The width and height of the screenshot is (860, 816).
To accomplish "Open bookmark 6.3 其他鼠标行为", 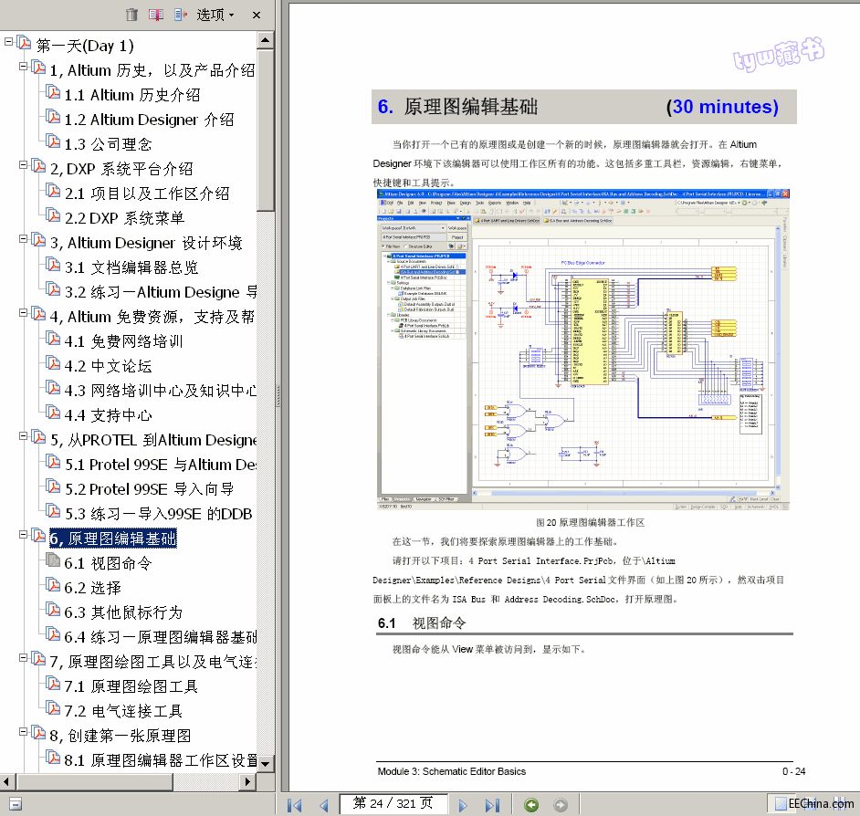I will point(123,613).
